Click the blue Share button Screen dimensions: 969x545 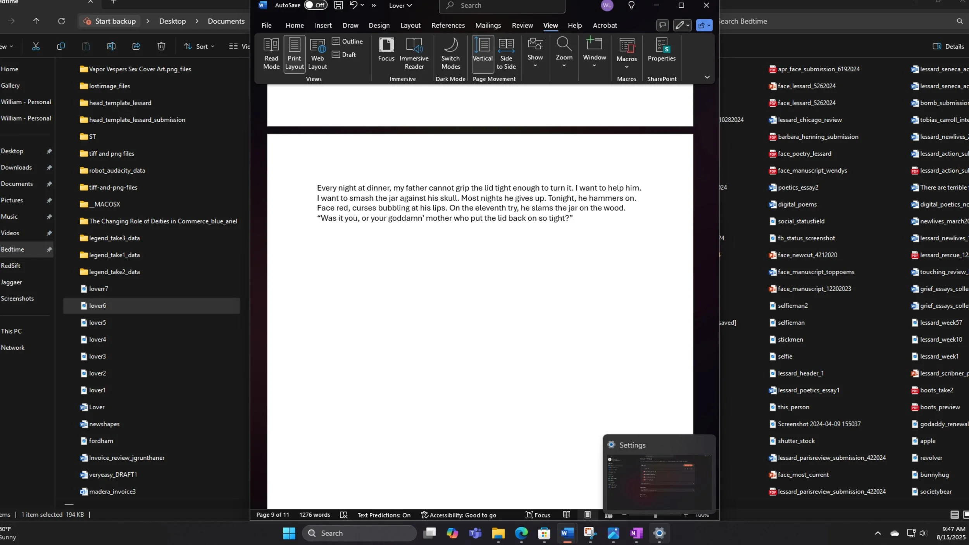pos(704,25)
